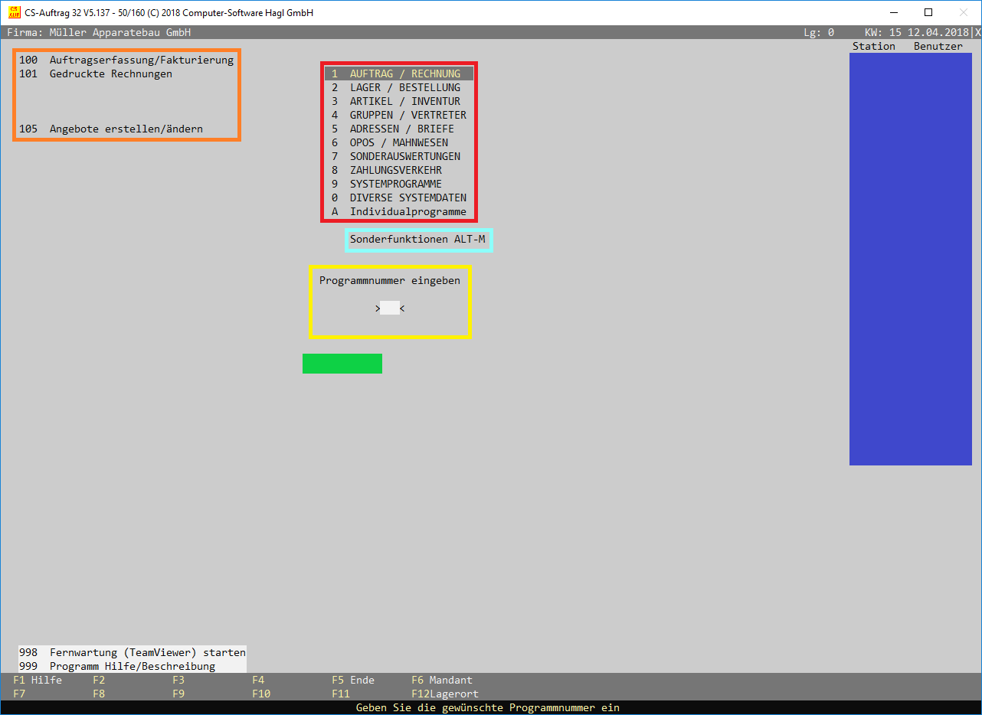The width and height of the screenshot is (982, 715).
Task: Click the CS-Auftrag app icon in title bar
Action: coord(14,12)
